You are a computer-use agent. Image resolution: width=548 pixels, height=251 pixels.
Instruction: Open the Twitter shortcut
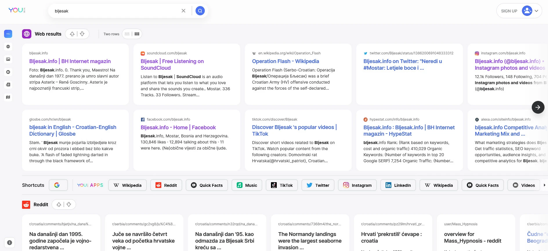click(318, 185)
